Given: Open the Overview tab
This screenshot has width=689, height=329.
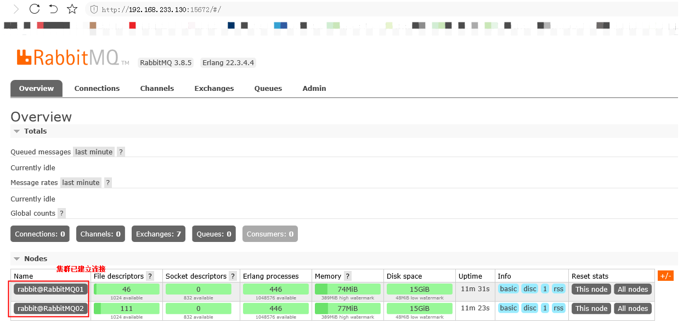Looking at the screenshot, I should [36, 89].
